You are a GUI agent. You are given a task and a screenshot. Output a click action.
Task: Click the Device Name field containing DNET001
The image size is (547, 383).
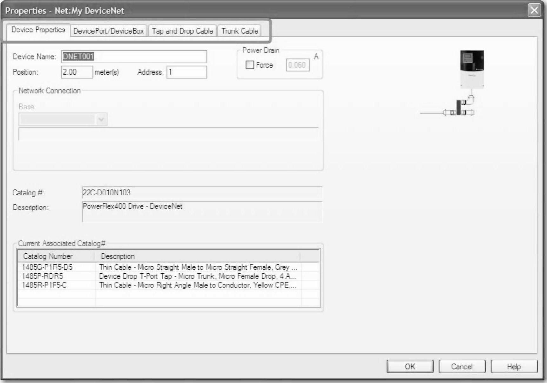[134, 57]
